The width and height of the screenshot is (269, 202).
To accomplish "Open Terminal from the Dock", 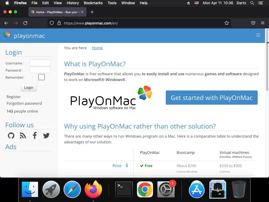I will coord(124,189).
